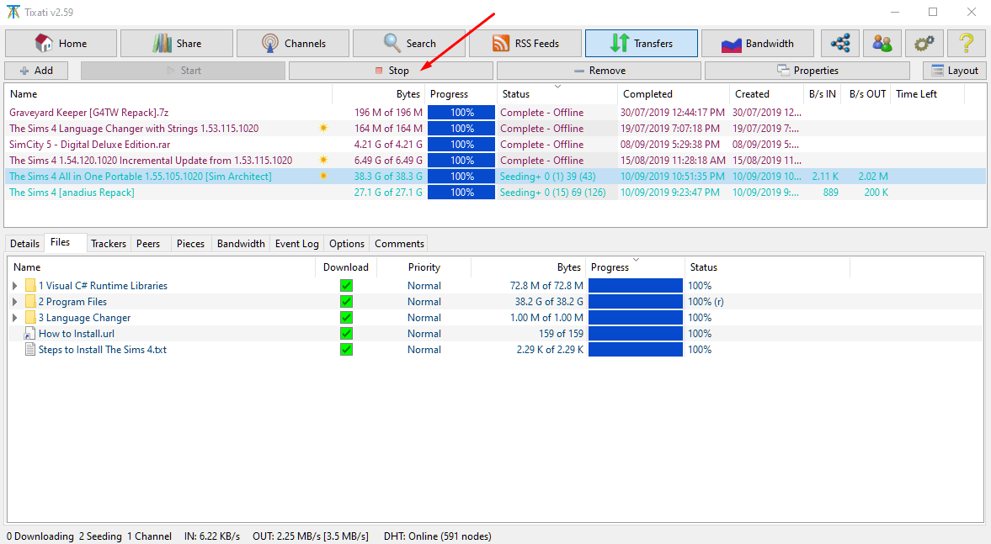Click progress bar of SimCity 5 transfer
Viewport: 991px width, 544px height.
pyautogui.click(x=461, y=145)
